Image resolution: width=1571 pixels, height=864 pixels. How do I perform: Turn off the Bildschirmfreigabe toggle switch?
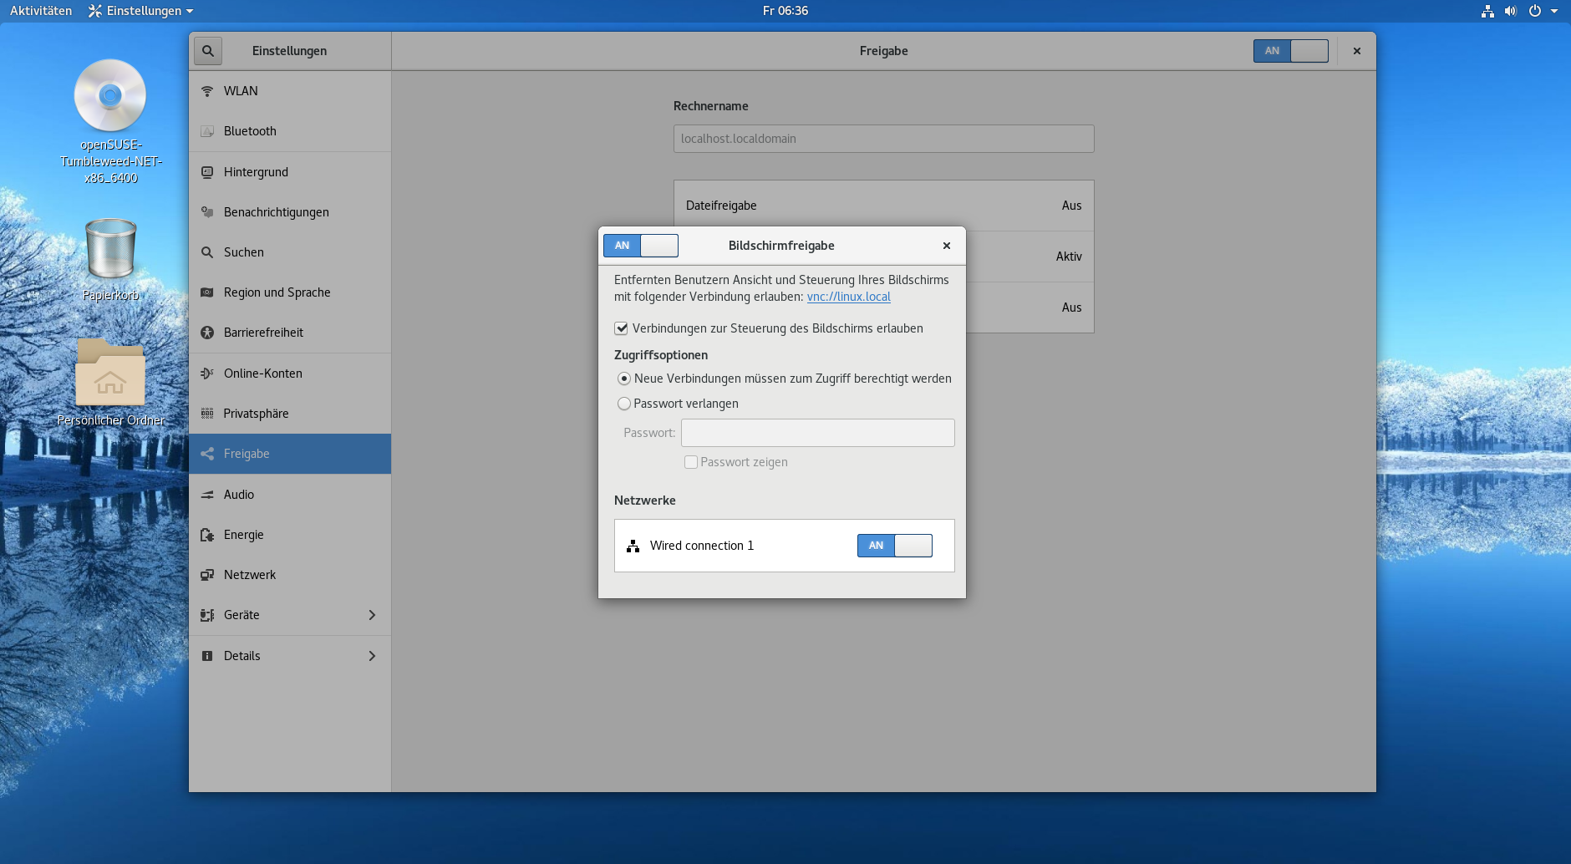(x=640, y=246)
